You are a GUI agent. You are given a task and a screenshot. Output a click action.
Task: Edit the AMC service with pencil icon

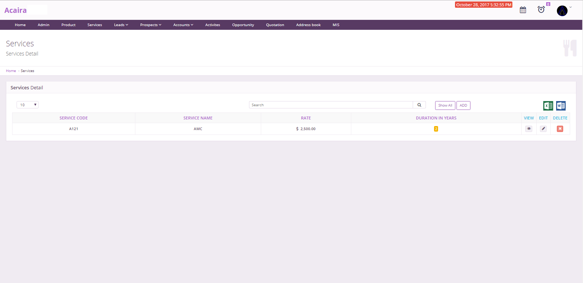tap(543, 129)
